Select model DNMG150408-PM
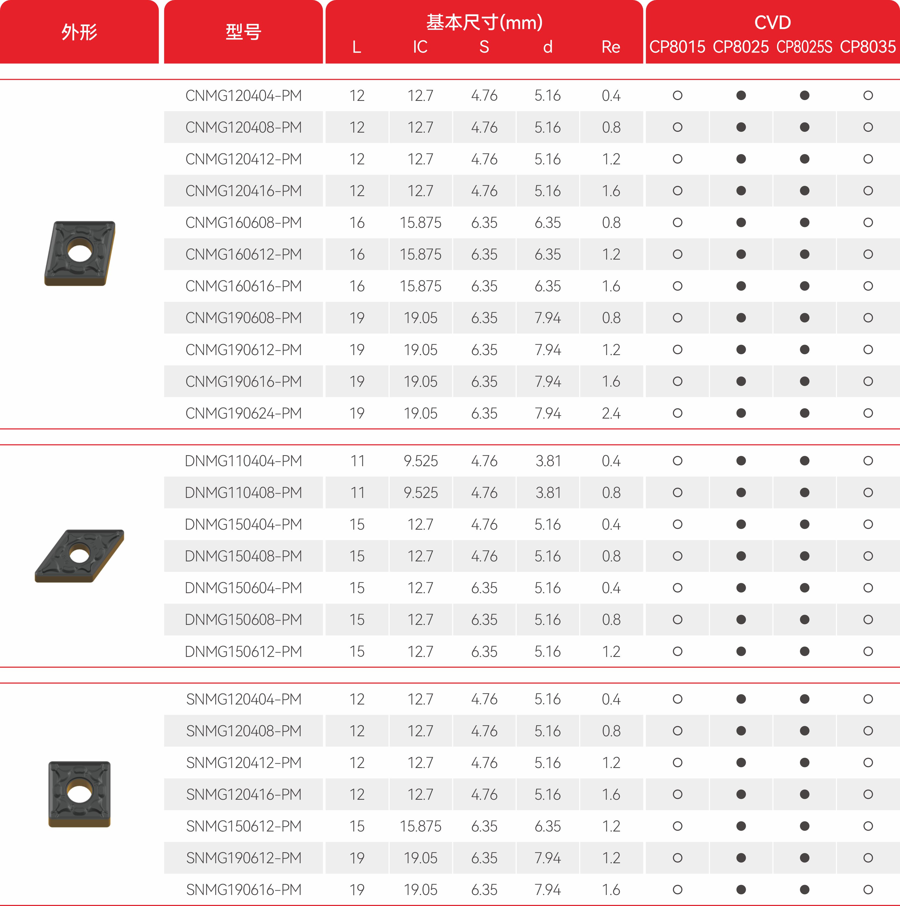 (x=243, y=556)
